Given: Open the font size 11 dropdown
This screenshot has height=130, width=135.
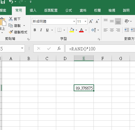Looking at the screenshot, I should 85,22.
